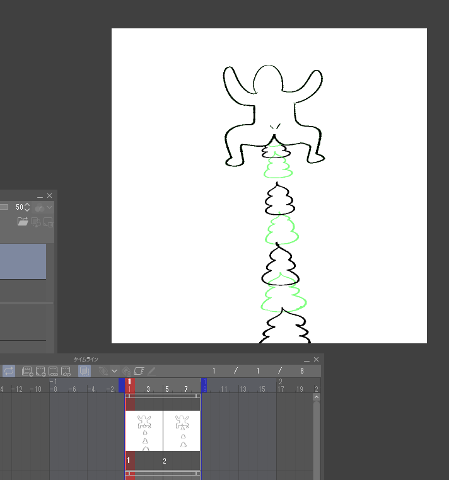Click the clip's right end handle near frame 8
This screenshot has height=480, width=449.
[x=197, y=396]
